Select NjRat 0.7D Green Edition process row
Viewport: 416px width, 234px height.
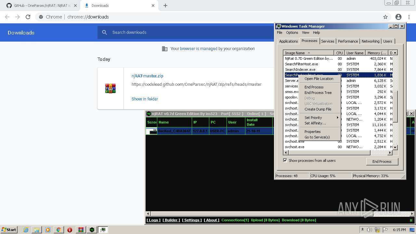[338, 58]
